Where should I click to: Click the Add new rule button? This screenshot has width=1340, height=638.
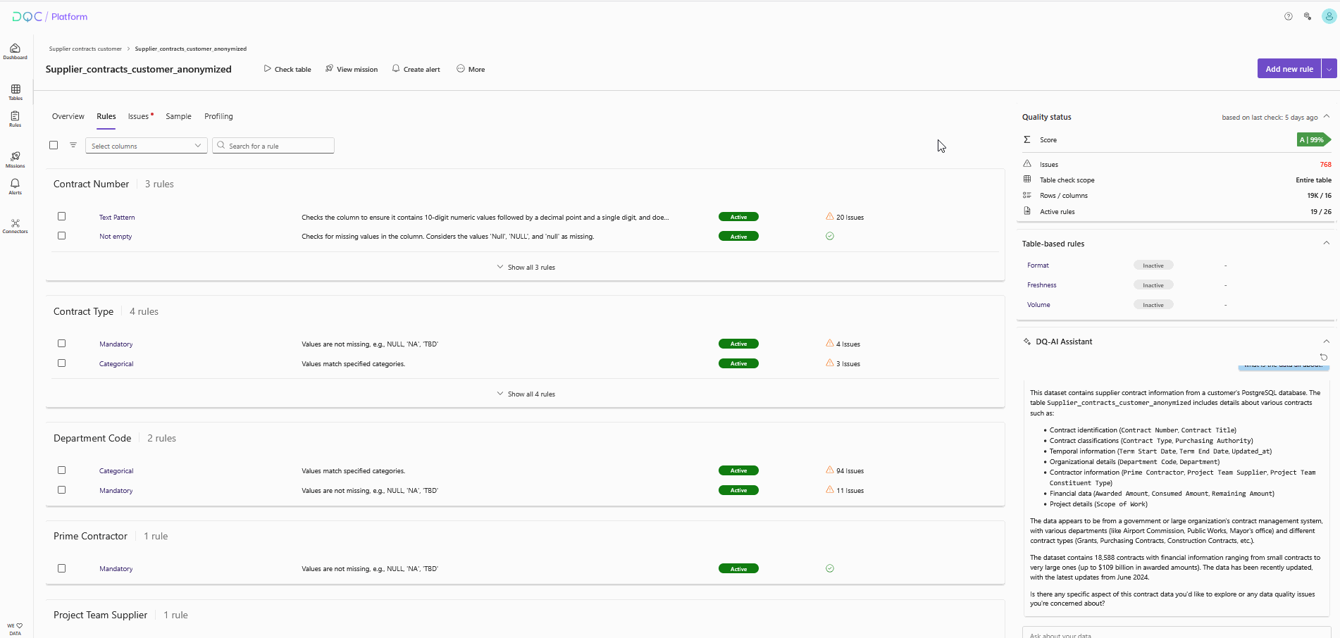[x=1289, y=69]
